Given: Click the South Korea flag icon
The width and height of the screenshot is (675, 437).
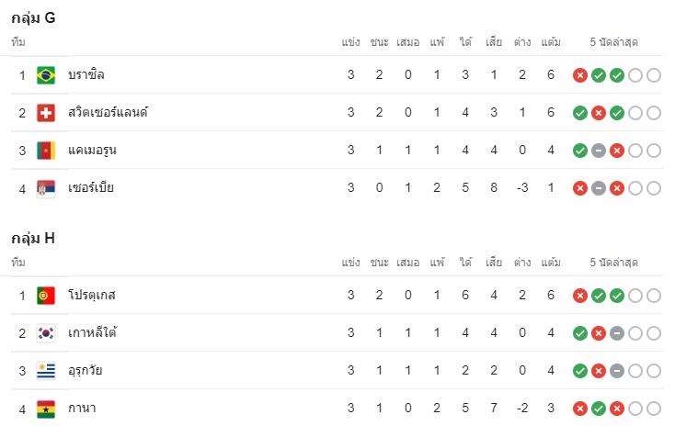Looking at the screenshot, I should tap(46, 333).
